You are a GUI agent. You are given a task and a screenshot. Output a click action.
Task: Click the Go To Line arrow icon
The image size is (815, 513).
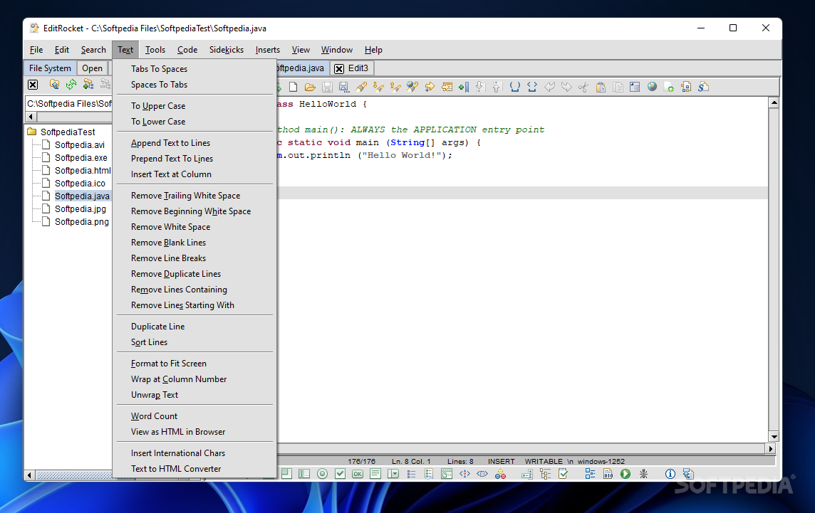tap(430, 87)
